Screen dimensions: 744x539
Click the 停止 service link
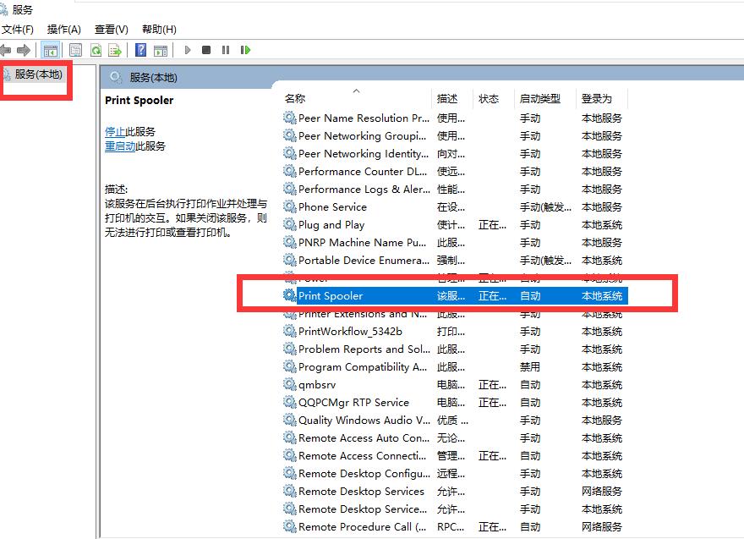118,131
